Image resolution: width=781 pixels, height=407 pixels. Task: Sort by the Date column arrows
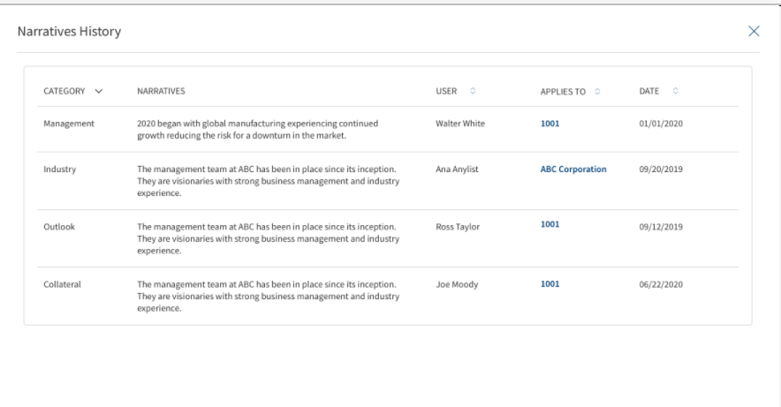[675, 91]
